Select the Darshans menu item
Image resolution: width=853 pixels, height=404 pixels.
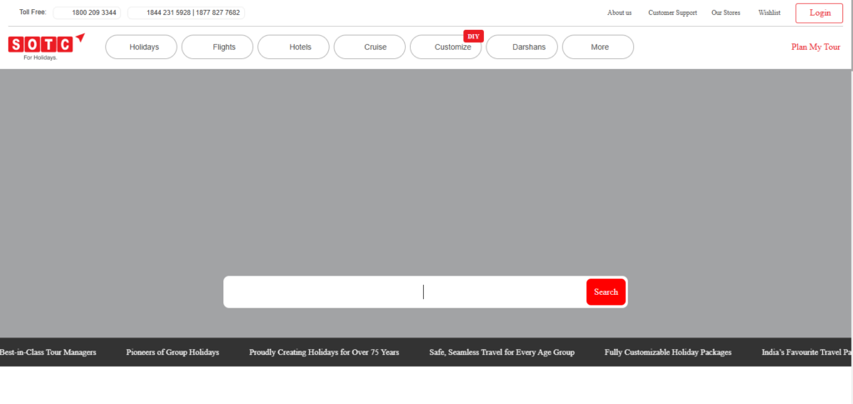(x=524, y=47)
